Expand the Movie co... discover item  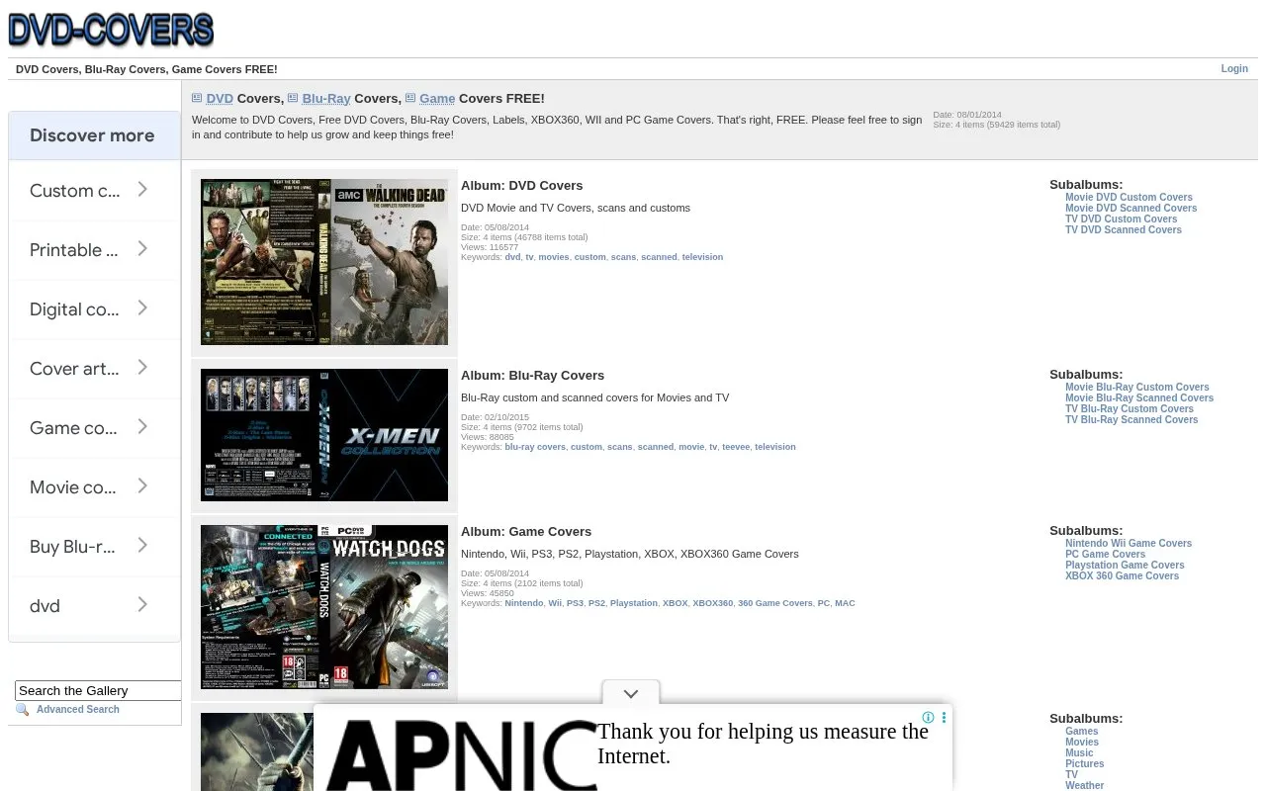coord(94,486)
